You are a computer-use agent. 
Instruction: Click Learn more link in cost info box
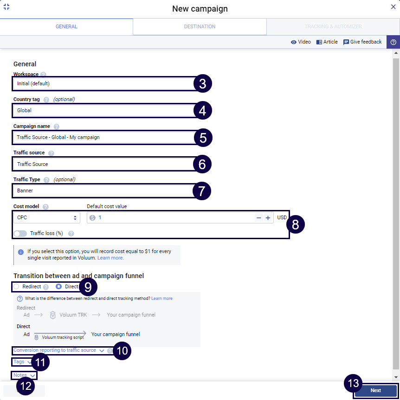110,258
